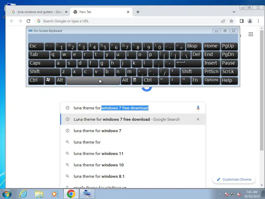This screenshot has height=199, width=265.
Task: Toggle the Insert key
Action: [212, 63]
